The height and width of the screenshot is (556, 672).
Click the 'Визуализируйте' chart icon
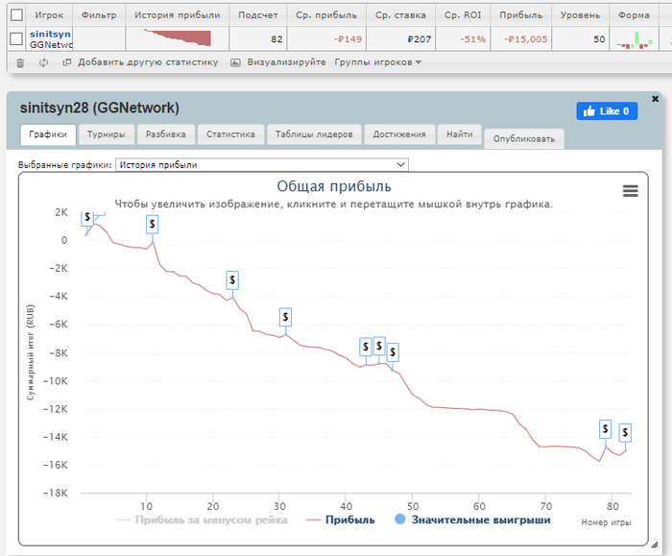click(235, 63)
